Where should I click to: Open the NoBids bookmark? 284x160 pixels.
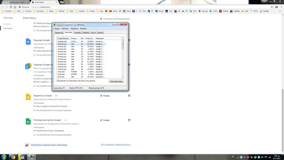pyautogui.click(x=224, y=11)
